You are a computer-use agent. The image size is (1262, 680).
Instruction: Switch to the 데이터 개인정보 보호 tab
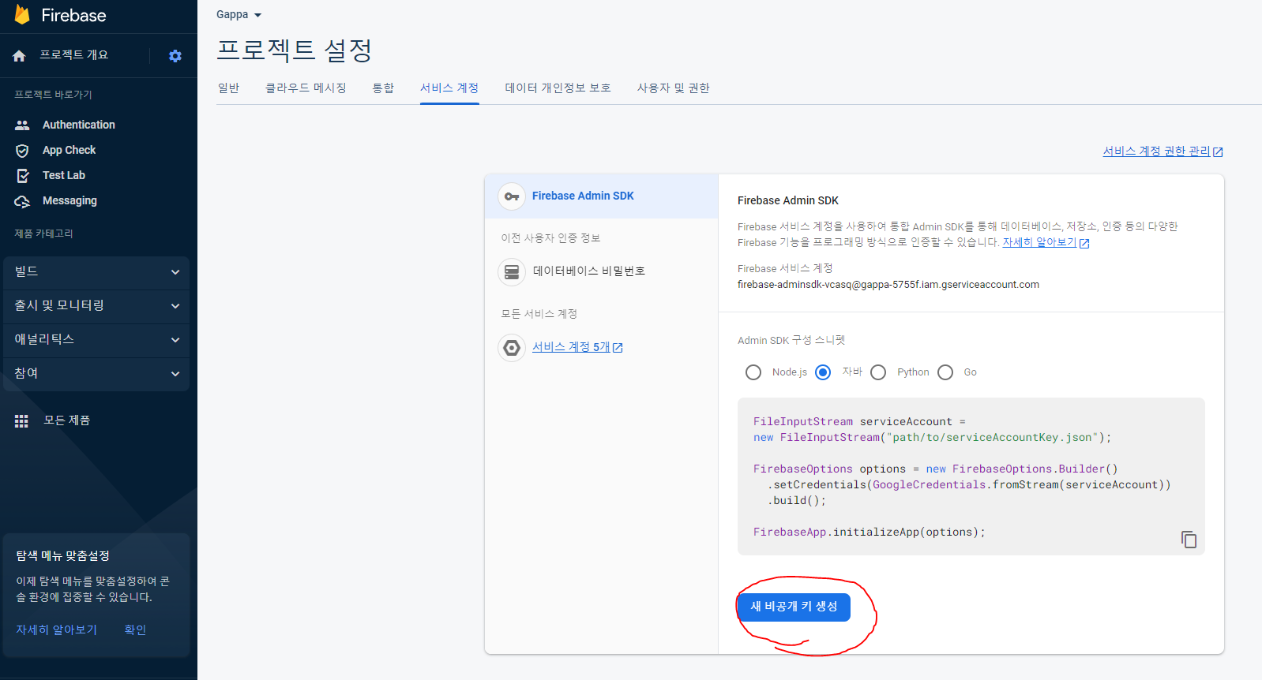(558, 88)
